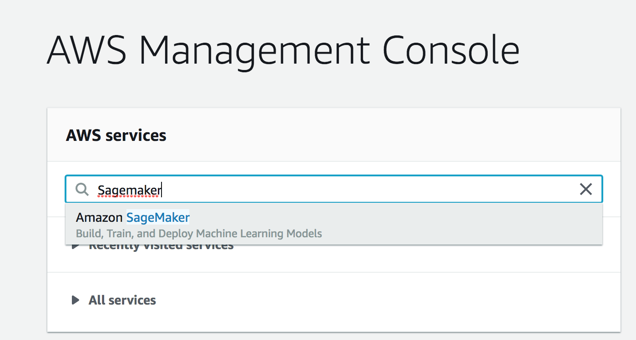The image size is (636, 340).
Task: Click blank right side of suggestion row
Action: [x=478, y=225]
